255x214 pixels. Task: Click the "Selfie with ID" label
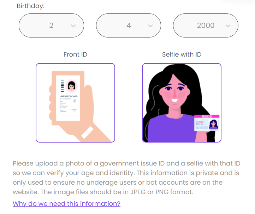click(182, 54)
